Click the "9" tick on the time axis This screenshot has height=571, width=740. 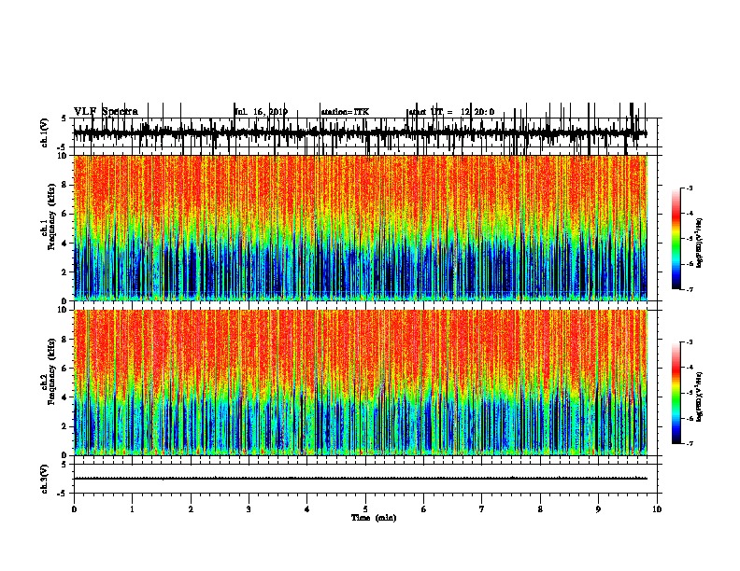click(x=598, y=509)
